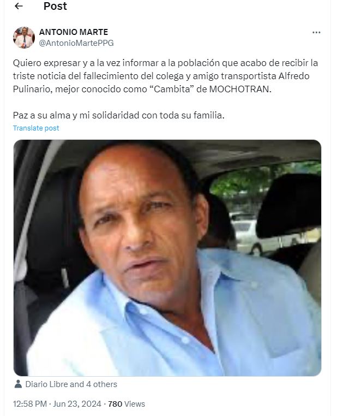Screen dimensions: 337x416
Task: Open Antonio Marte's profile picture avatar
Action: [x=24, y=38]
